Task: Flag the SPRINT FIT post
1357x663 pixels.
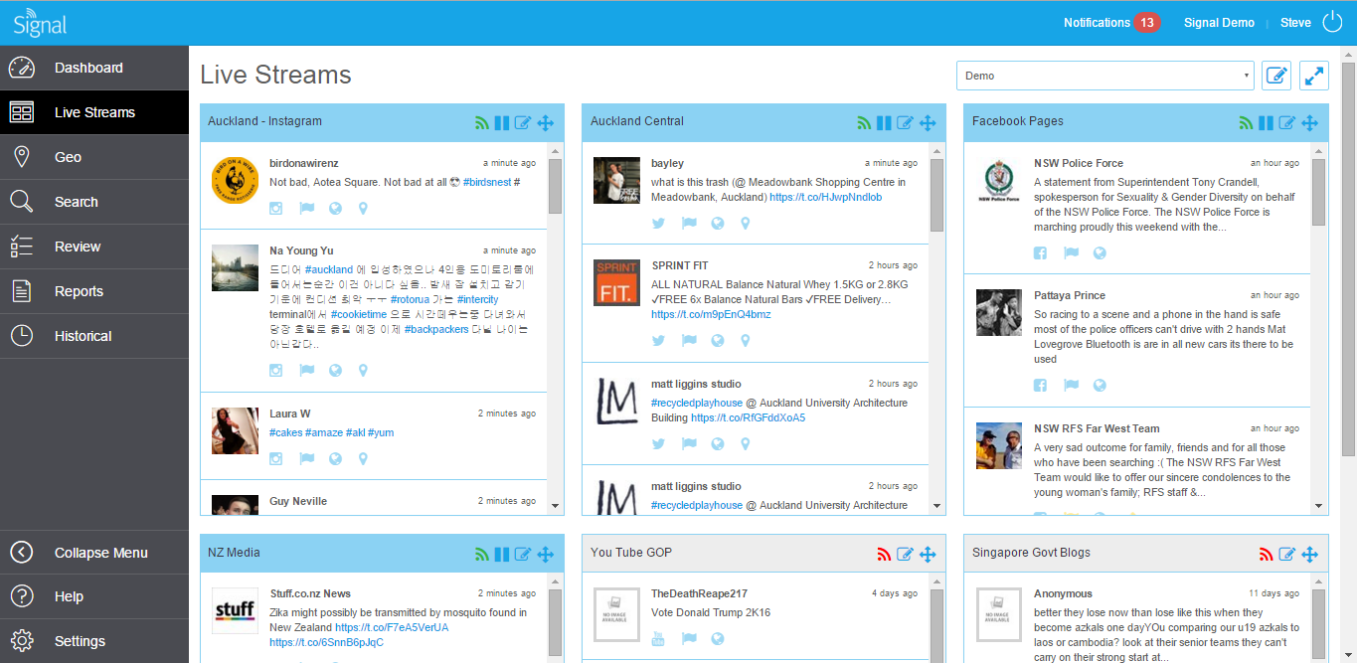Action: point(689,340)
